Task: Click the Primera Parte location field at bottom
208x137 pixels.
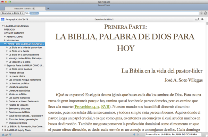Action: (x=173, y=135)
